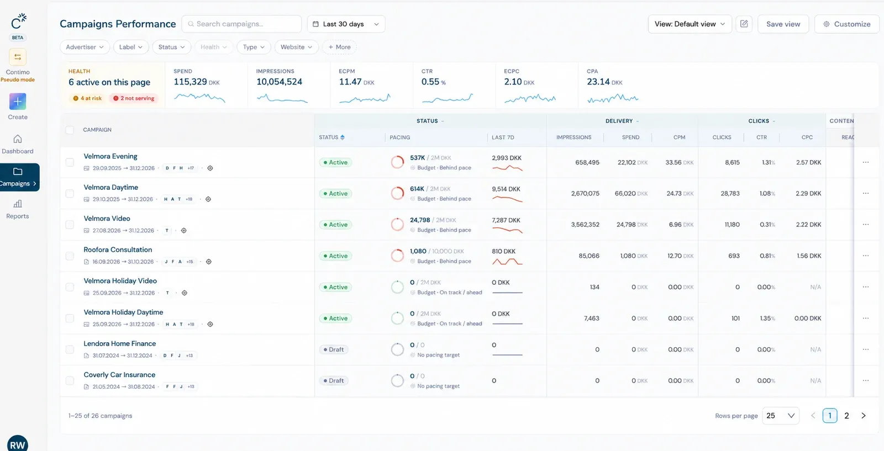Go to page 2
Image resolution: width=884 pixels, height=451 pixels.
tap(846, 416)
